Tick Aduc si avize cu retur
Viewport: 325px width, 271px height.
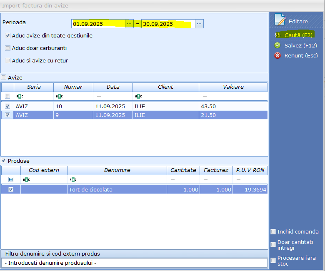coord(8,61)
